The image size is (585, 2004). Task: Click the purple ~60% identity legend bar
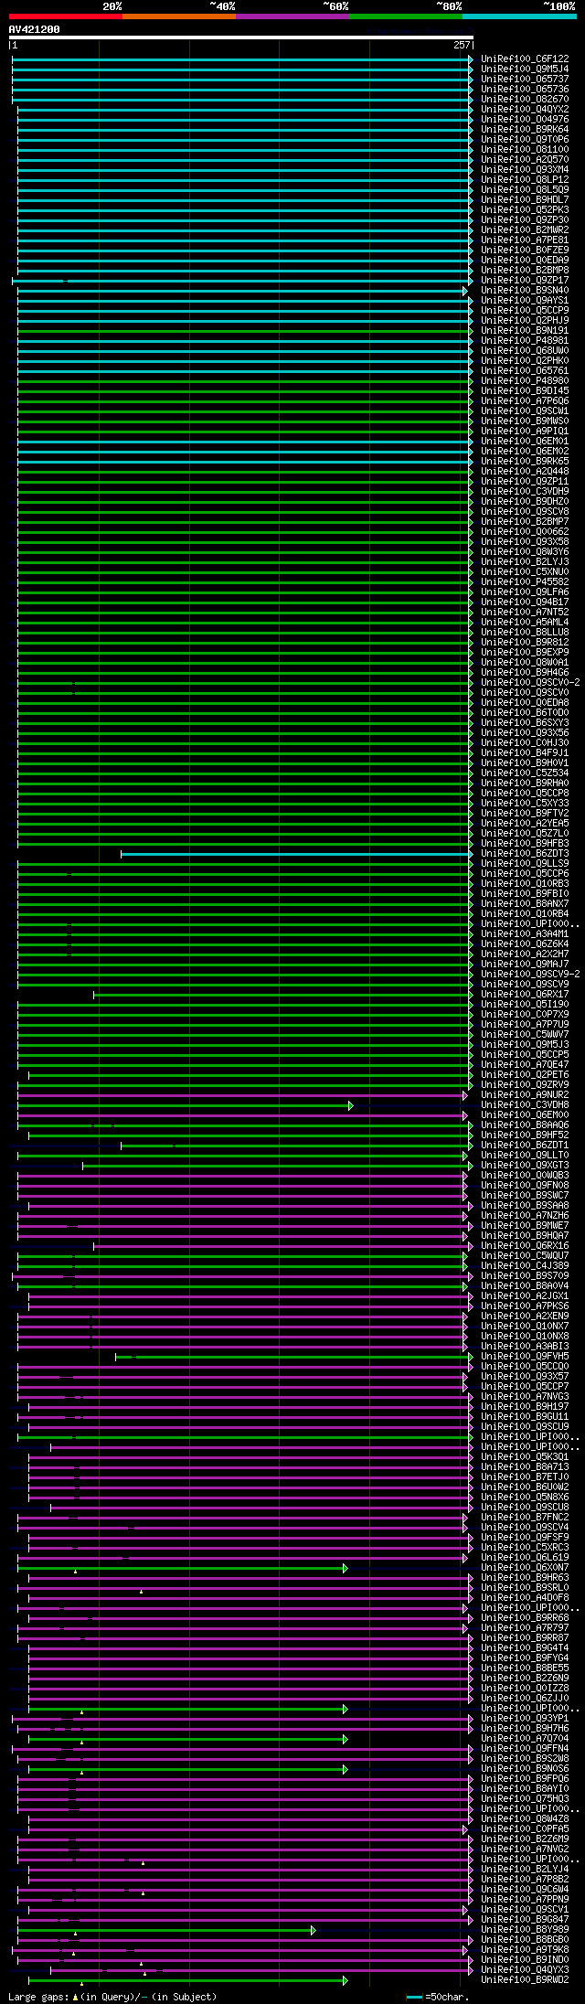[292, 16]
